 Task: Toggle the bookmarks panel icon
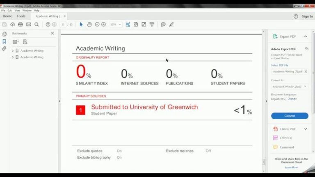4,41
